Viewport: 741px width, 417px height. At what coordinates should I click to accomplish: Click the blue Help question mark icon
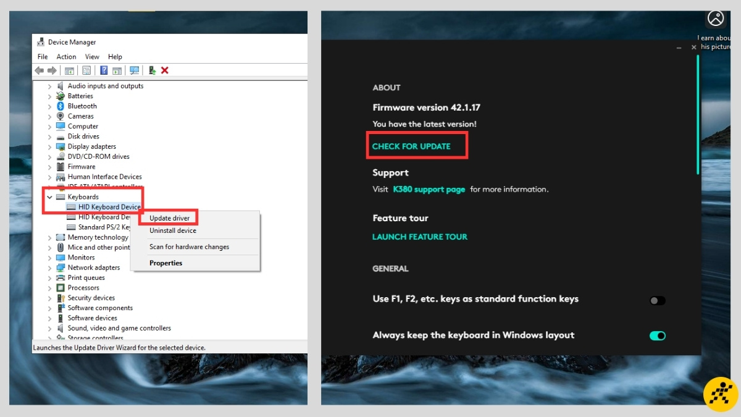[x=104, y=70]
